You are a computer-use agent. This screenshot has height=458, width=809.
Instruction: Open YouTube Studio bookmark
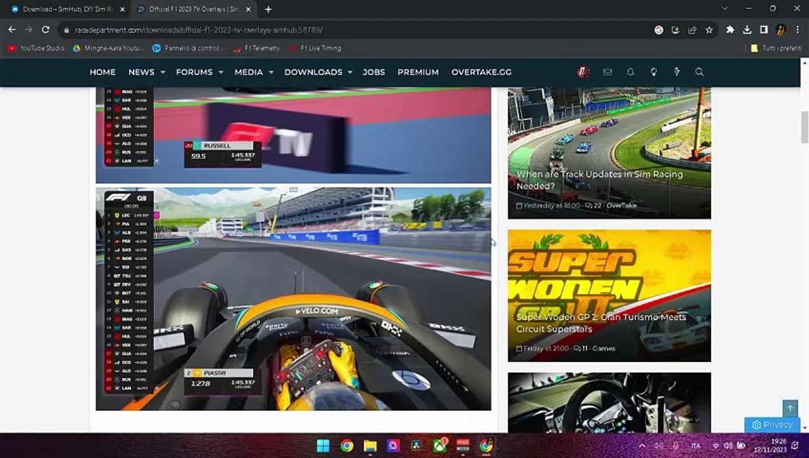click(x=36, y=48)
